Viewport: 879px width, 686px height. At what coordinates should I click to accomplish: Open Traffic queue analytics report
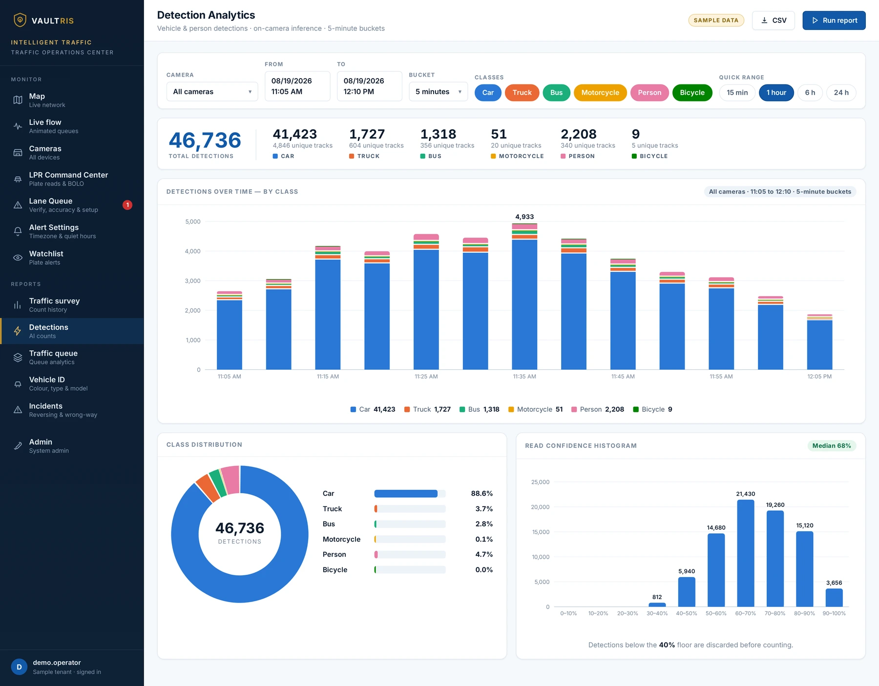[72, 358]
